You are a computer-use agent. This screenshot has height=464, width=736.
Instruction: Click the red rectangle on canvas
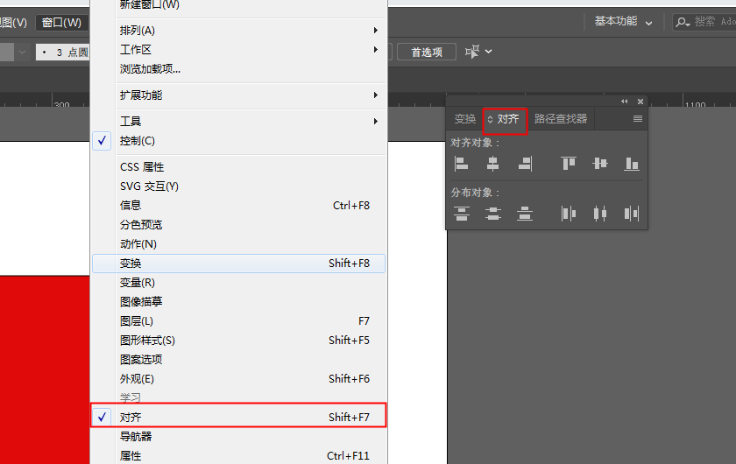tap(45, 369)
